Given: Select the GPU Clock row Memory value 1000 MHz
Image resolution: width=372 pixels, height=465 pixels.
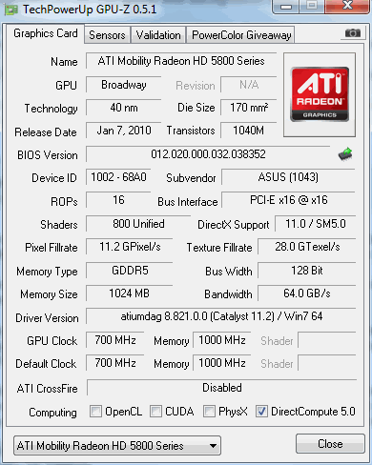Looking at the screenshot, I should pos(222,340).
